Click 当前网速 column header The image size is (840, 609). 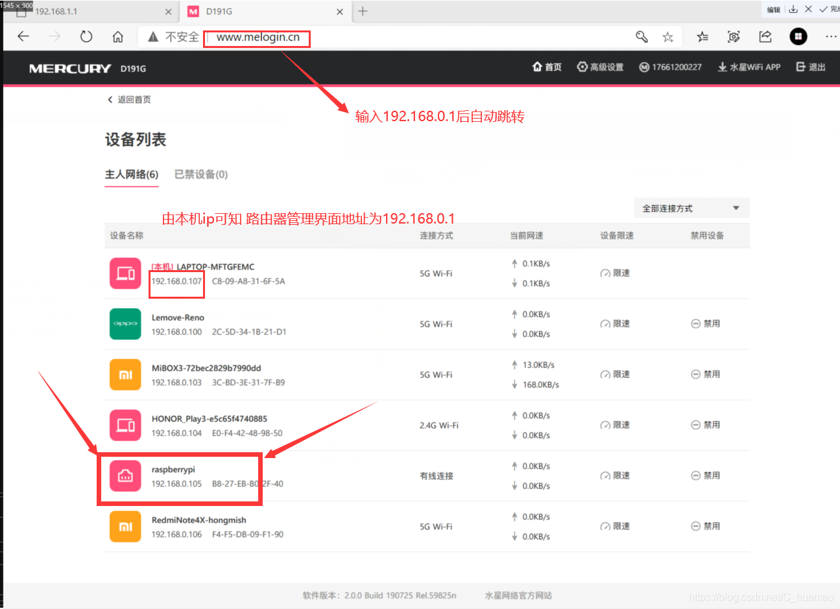coord(527,235)
